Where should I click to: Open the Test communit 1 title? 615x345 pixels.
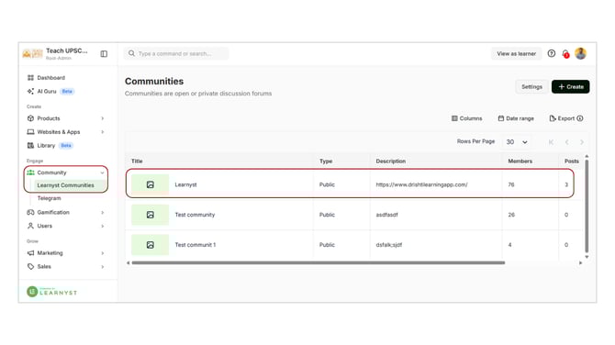click(x=196, y=245)
